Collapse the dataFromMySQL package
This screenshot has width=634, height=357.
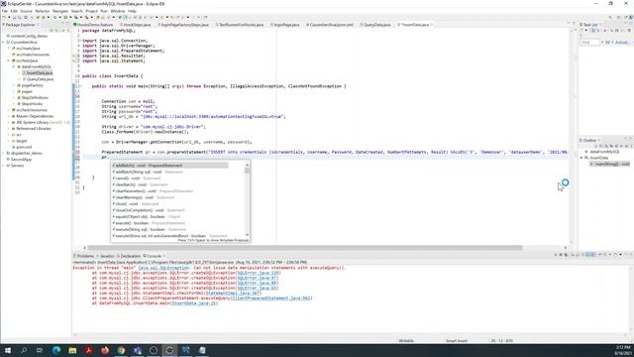[14, 66]
